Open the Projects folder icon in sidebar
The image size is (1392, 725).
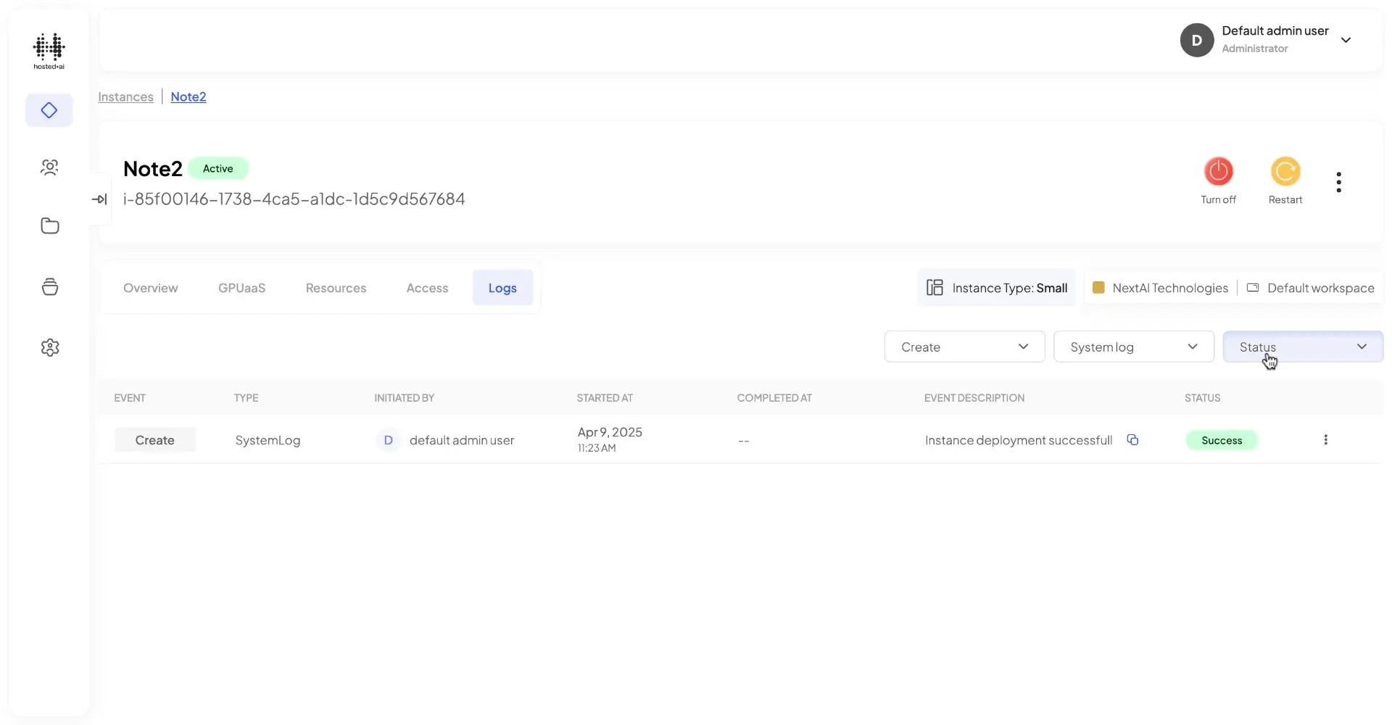[49, 226]
